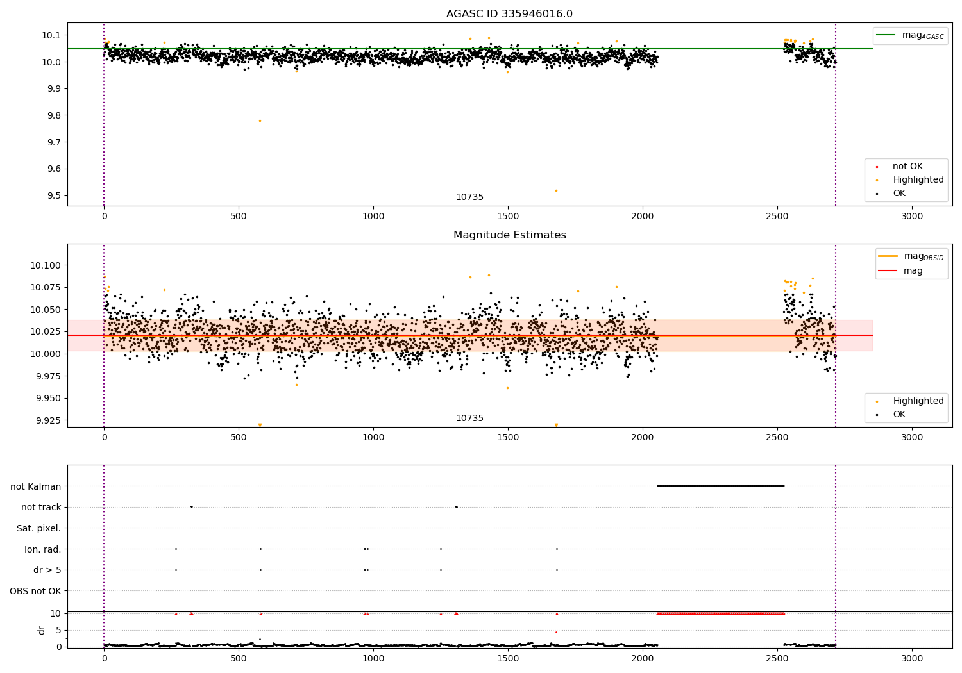This screenshot has height=673, width=962.
Task: Click the 3000 x-axis tick of the top panel
Action: pyautogui.click(x=912, y=216)
